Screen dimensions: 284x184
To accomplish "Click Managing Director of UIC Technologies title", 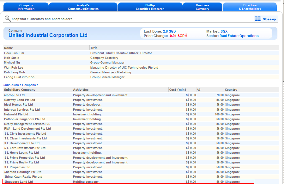I will 124,68.
